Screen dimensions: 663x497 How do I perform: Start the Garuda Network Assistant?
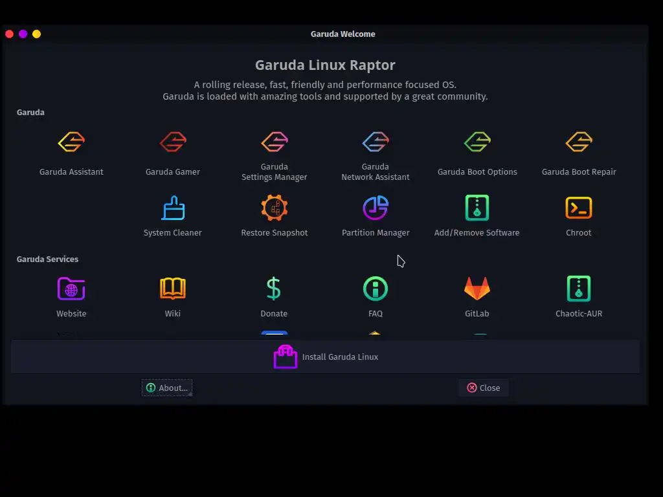coord(376,142)
